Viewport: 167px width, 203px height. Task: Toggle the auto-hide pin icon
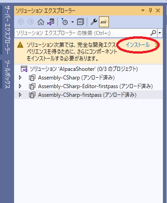pyautogui.click(x=150, y=10)
